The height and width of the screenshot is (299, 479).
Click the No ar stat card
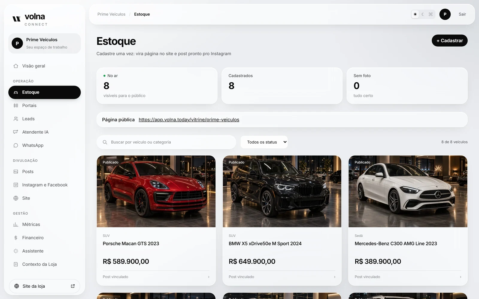coord(157,86)
